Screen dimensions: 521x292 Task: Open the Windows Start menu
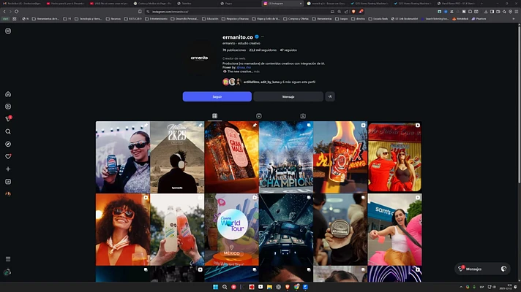[x=215, y=287]
